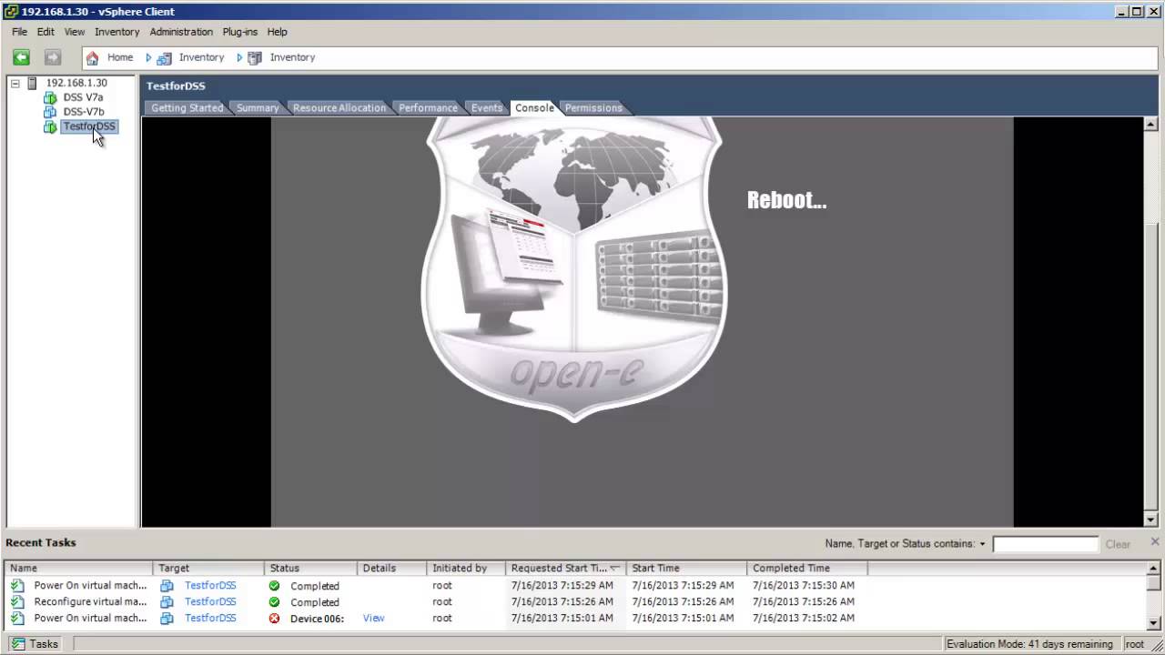The width and height of the screenshot is (1165, 655).
Task: Switch to the Permissions tab
Action: [x=593, y=108]
